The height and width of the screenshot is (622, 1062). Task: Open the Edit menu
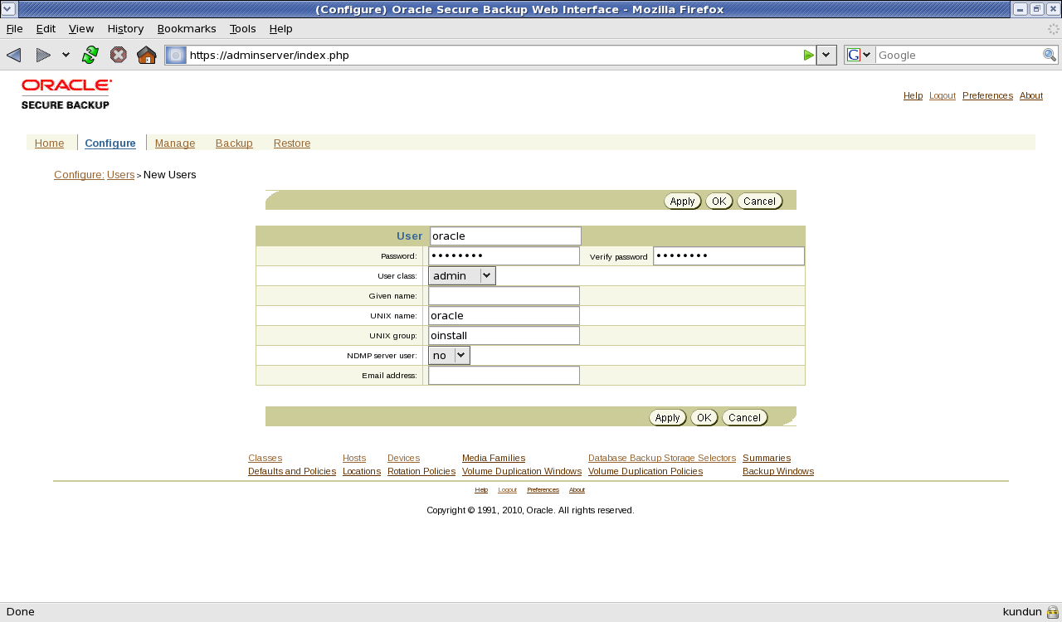coord(46,28)
